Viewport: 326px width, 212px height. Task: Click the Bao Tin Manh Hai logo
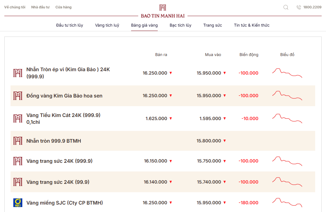point(163,11)
